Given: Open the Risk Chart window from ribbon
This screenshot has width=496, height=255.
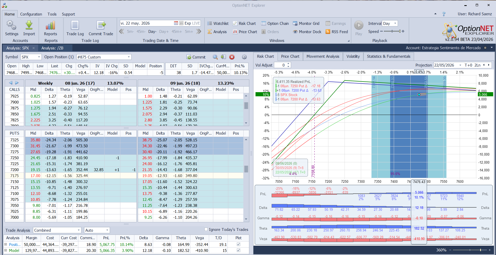Looking at the screenshot, I should point(244,24).
